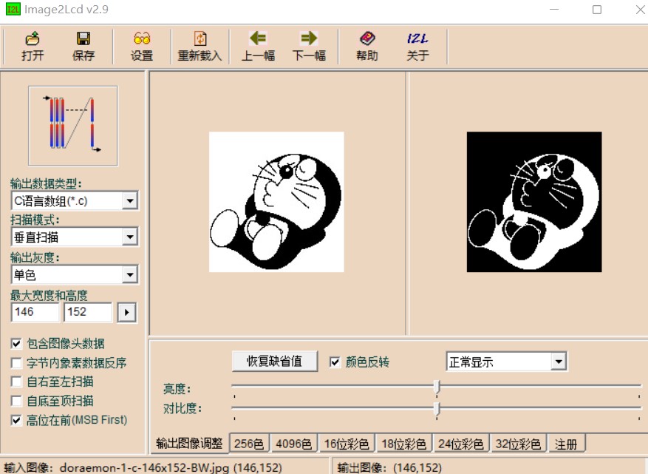This screenshot has height=474, width=648.
Task: Click the Image2Lcd app icon in title bar
Action: [x=13, y=9]
